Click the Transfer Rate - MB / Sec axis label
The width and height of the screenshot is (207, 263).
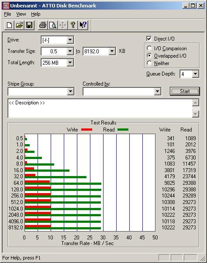pos(87,243)
